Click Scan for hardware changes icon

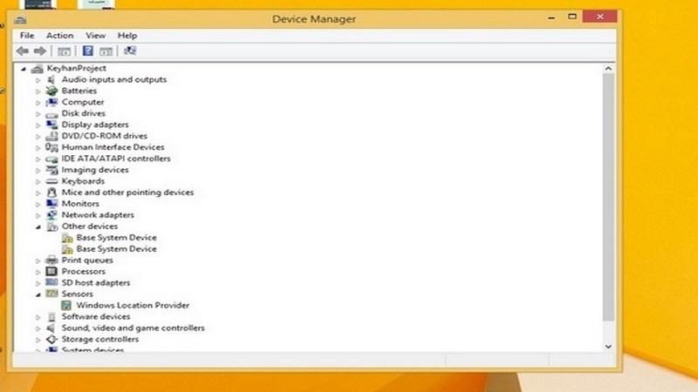tap(130, 51)
